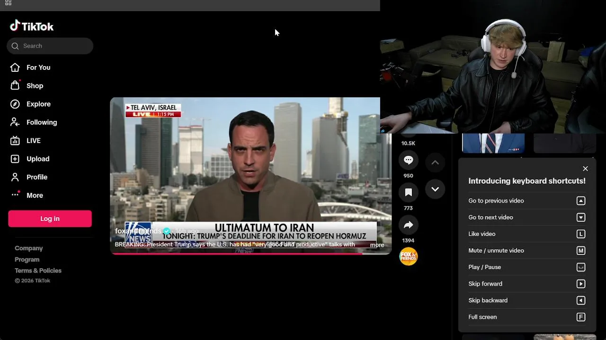Click the plus square icon beside Upload

[x=15, y=159]
